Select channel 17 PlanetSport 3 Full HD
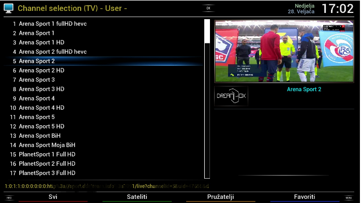362x203 pixels. (x=103, y=173)
